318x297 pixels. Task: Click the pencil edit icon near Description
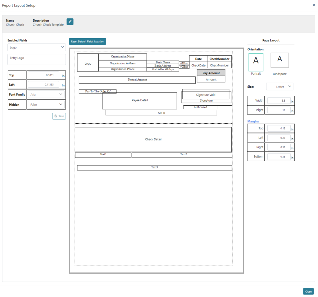[x=70, y=22]
